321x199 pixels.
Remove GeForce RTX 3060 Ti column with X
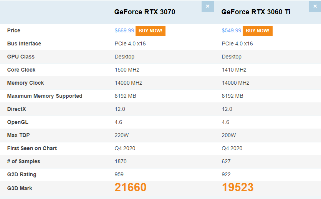315,7
